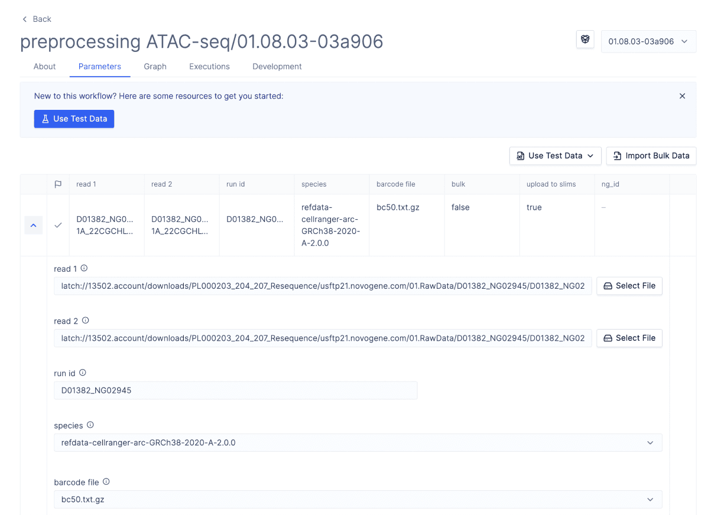
Task: Click the blue Use Test Data button
Action: click(x=74, y=119)
